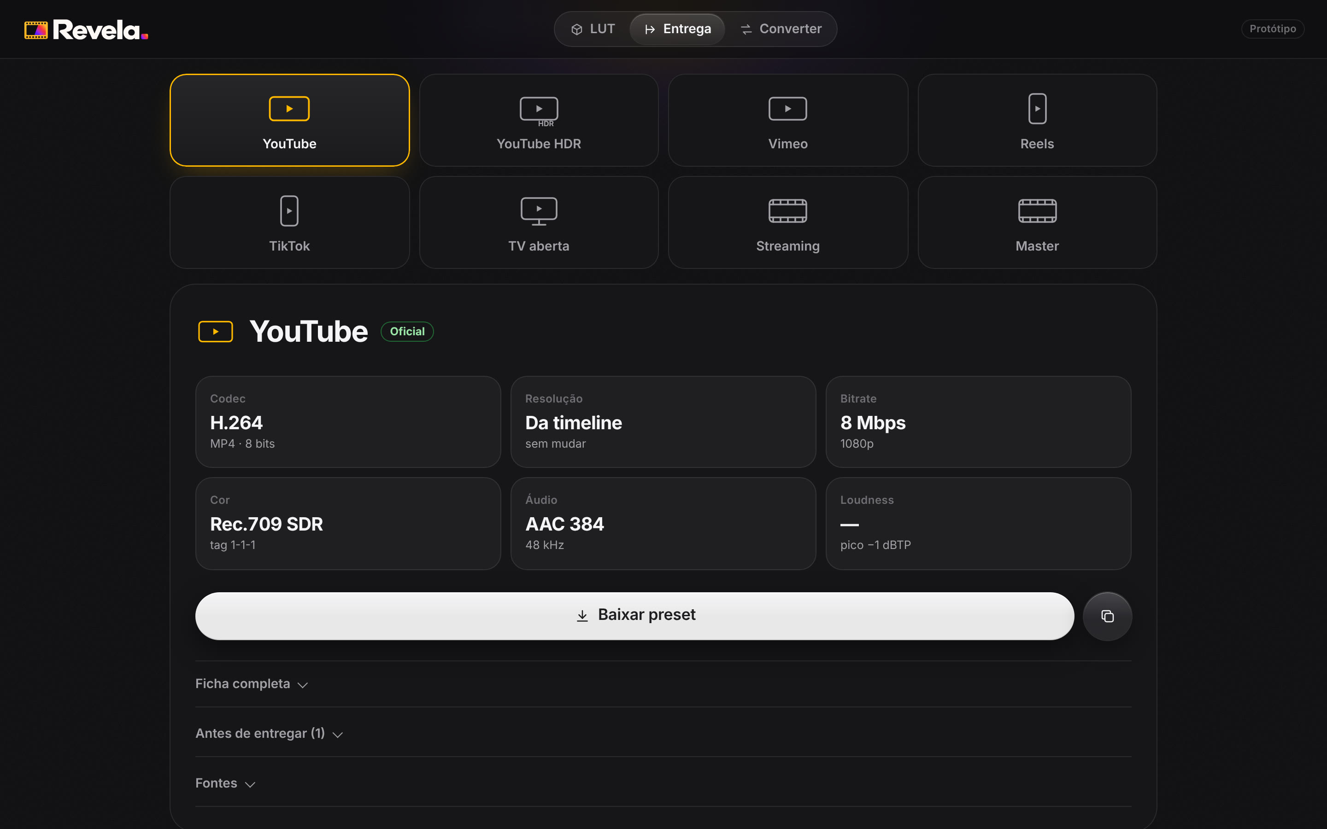Click the Protótipo badge
Image resolution: width=1327 pixels, height=829 pixels.
coord(1272,29)
